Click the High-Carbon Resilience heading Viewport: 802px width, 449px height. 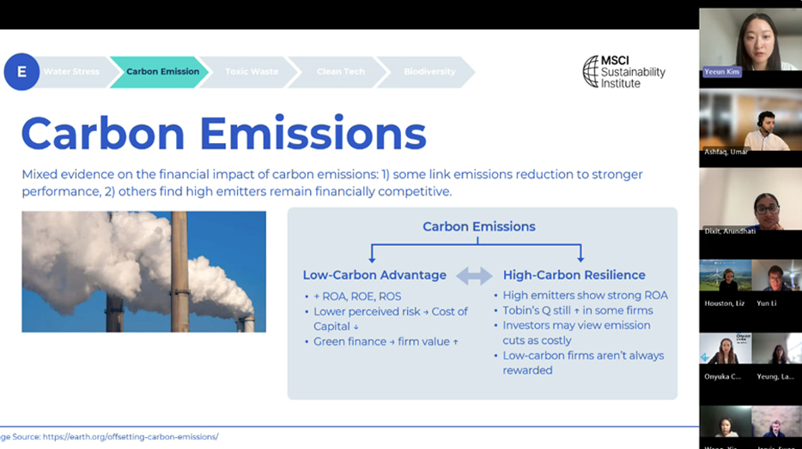click(x=574, y=275)
